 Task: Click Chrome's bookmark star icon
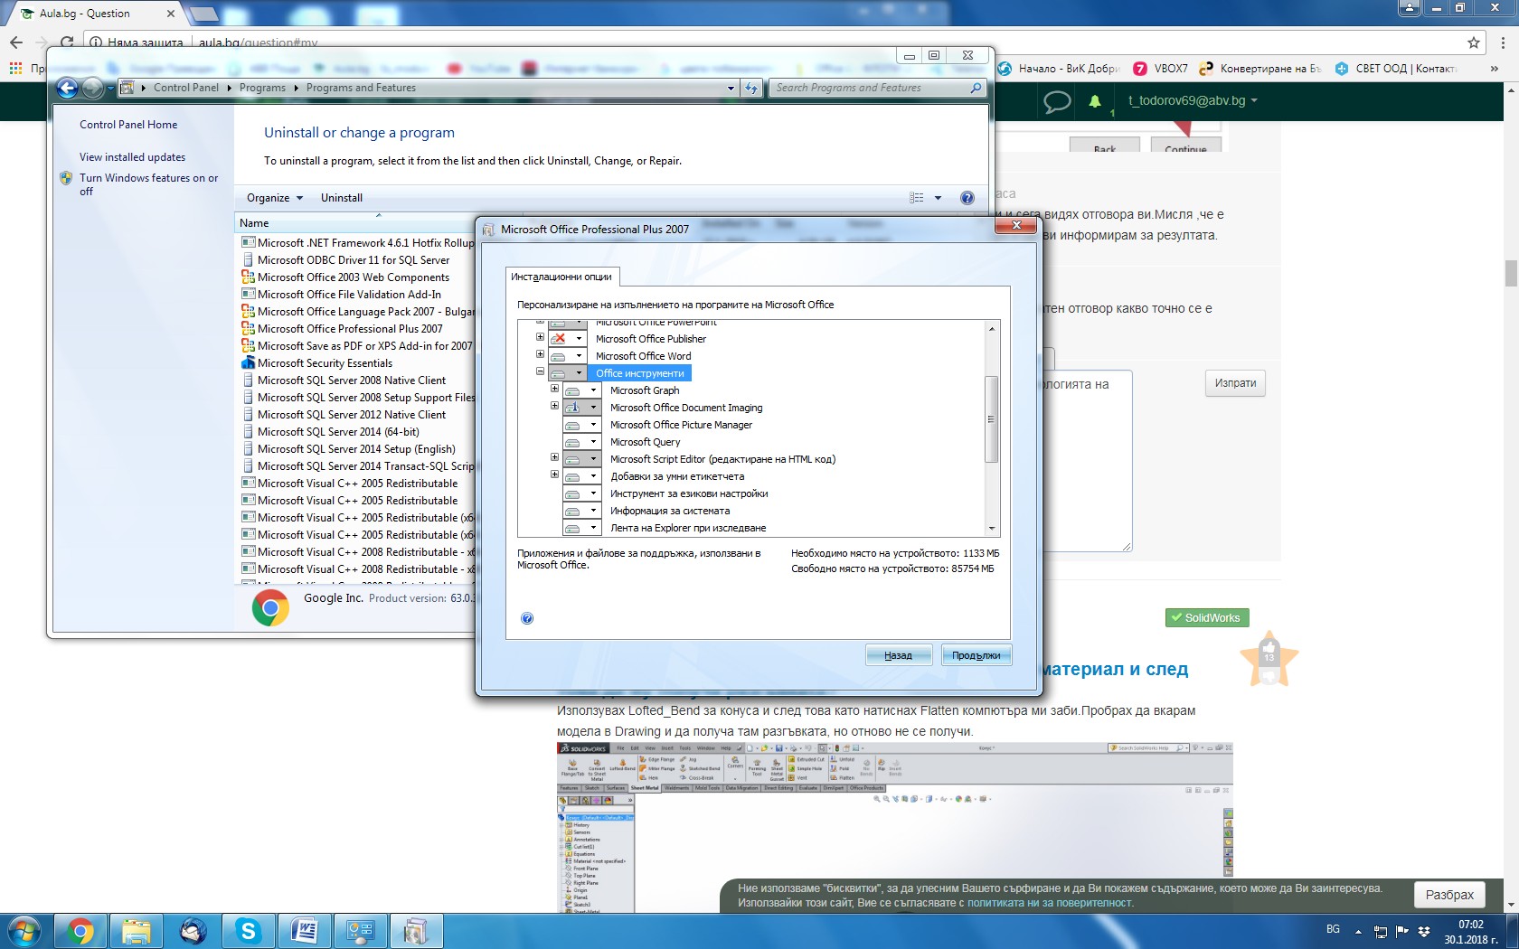[1474, 42]
